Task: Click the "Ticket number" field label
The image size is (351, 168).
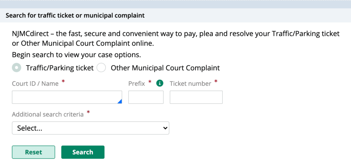Action: click(190, 83)
